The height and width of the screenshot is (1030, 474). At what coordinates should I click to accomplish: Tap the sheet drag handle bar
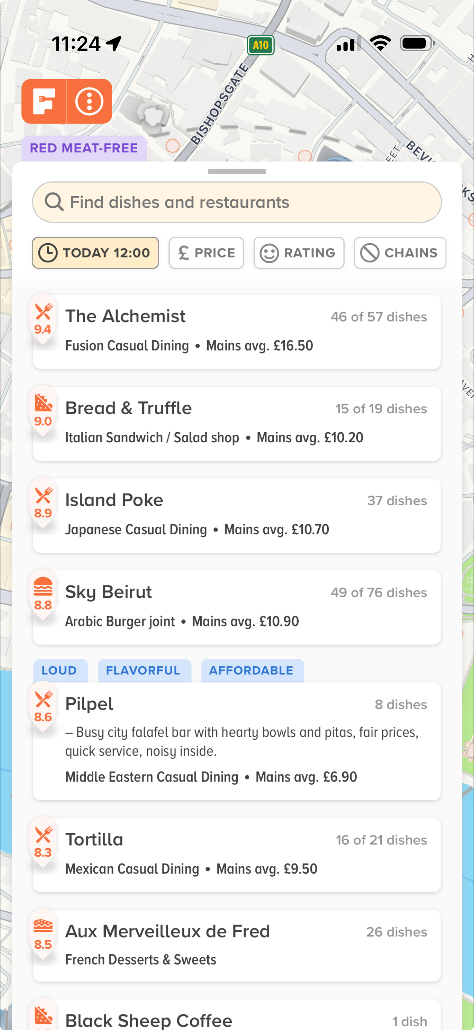pos(237,172)
